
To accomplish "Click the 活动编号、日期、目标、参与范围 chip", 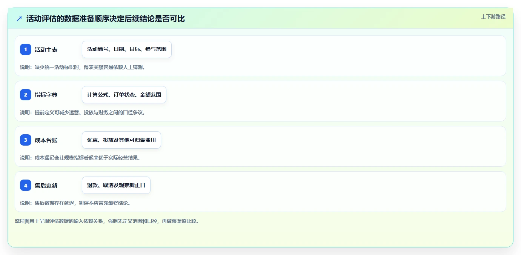I will 127,49.
